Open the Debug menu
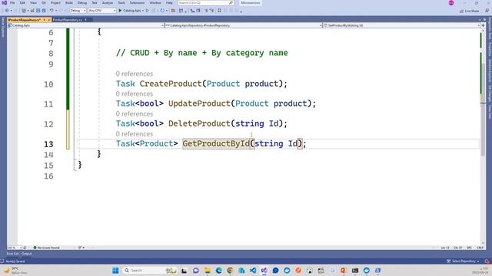Image resolution: width=492 pixels, height=276 pixels. point(82,3)
